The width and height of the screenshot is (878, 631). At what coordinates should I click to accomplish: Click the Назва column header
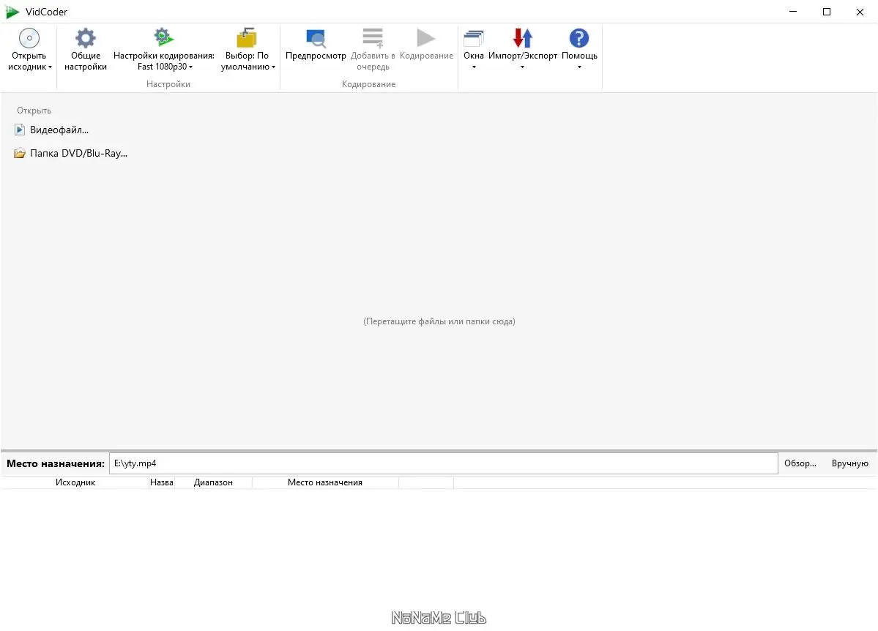pyautogui.click(x=162, y=482)
